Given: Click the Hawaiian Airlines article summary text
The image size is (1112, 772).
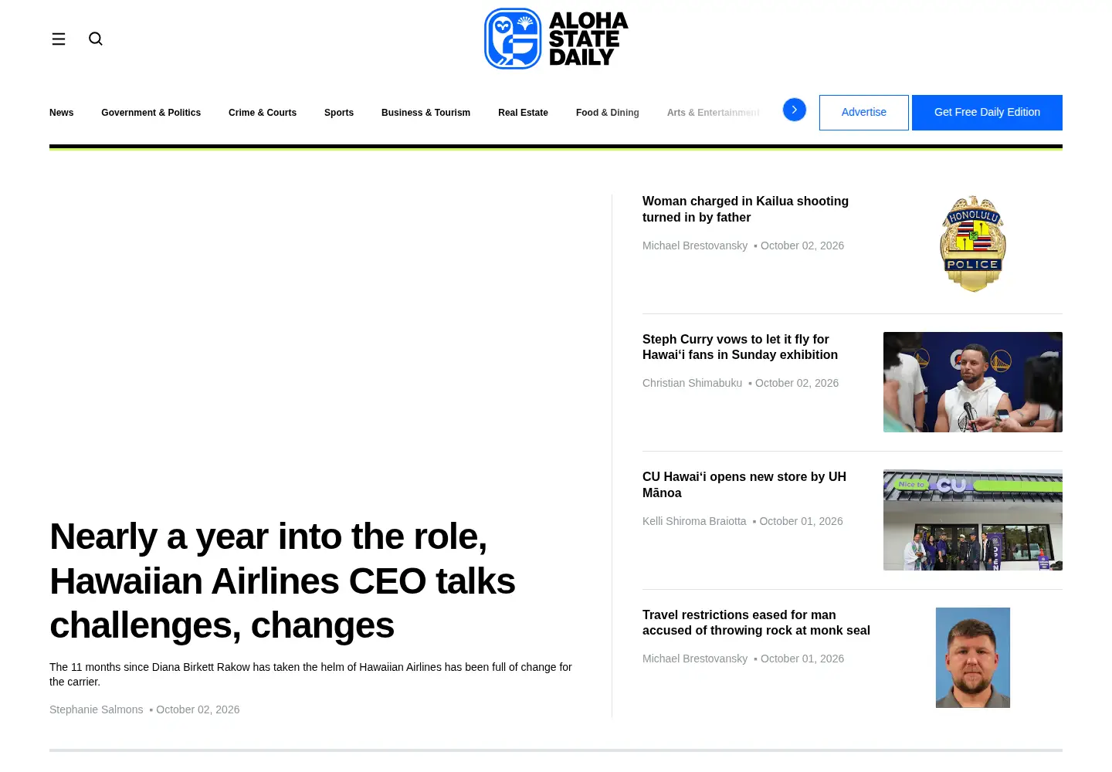Looking at the screenshot, I should pos(310,674).
